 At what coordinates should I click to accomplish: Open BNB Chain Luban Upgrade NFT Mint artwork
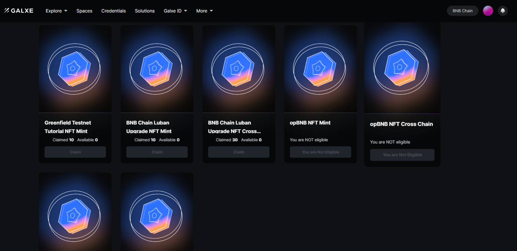[157, 69]
